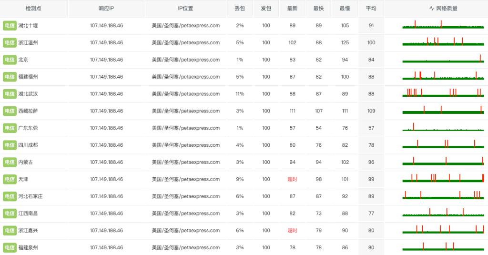Click the response IP for 广东东莞
This screenshot has height=255, width=488.
[x=106, y=128]
